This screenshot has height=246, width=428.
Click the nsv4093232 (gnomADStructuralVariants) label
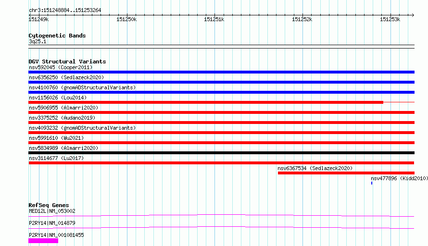[x=82, y=128]
